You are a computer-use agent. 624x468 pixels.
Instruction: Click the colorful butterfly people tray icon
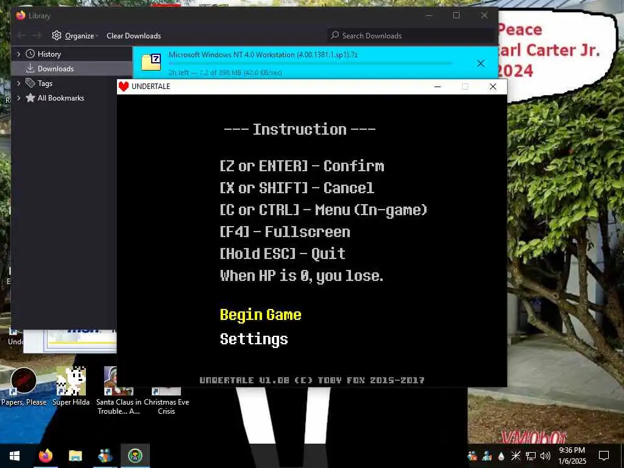(472, 456)
